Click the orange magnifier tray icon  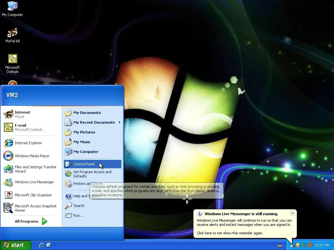[310, 245]
